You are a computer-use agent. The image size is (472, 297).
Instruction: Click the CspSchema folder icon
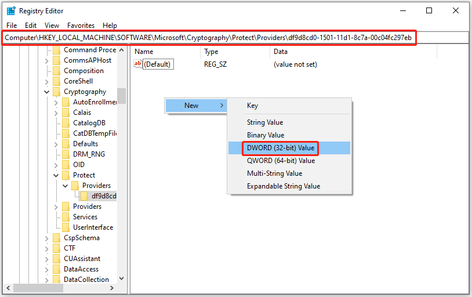56,238
